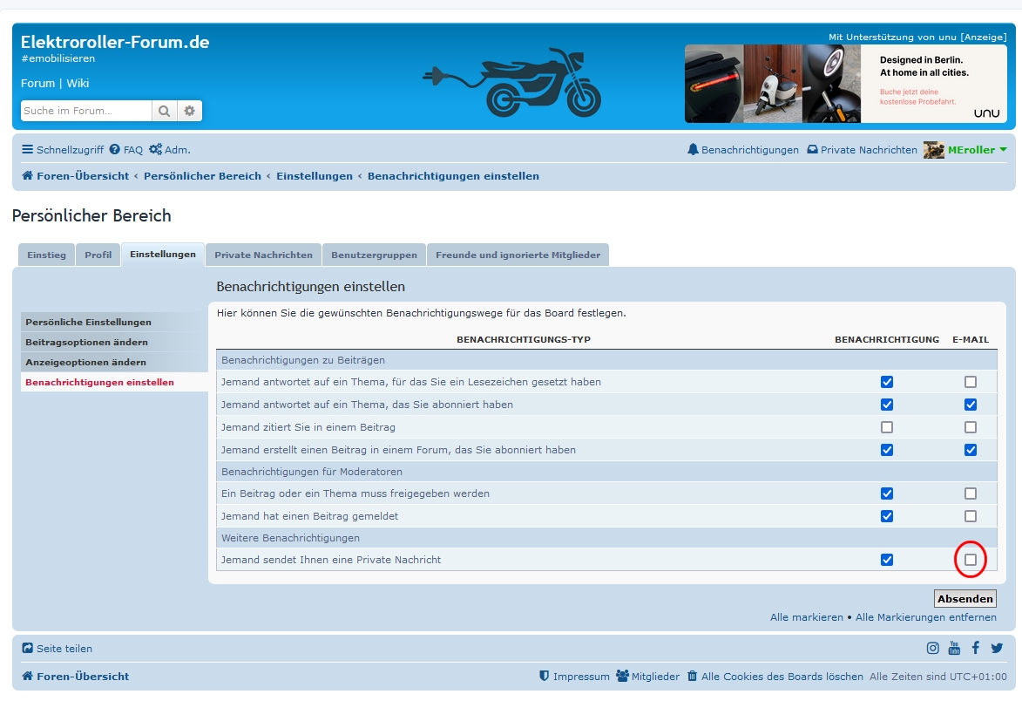Screen dimensions: 1022x701
Task: Open the Schnellzugriff menu
Action: click(63, 150)
